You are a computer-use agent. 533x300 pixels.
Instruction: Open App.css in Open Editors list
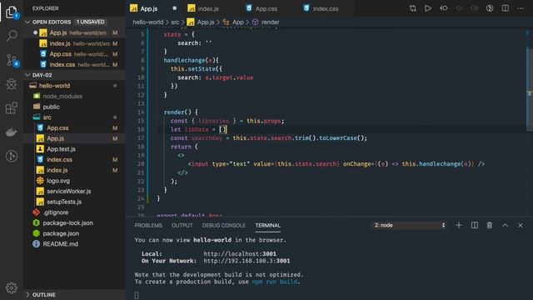74,53
